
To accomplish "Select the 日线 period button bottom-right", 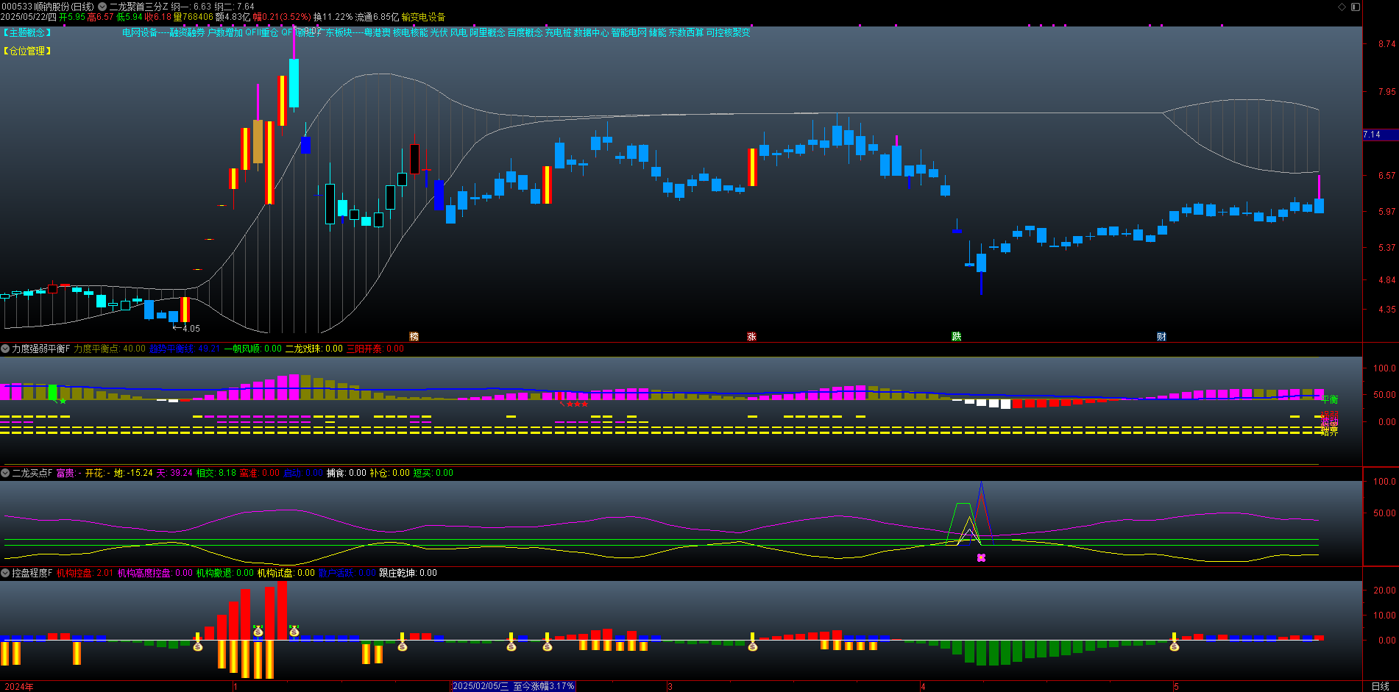I will coord(1380,686).
